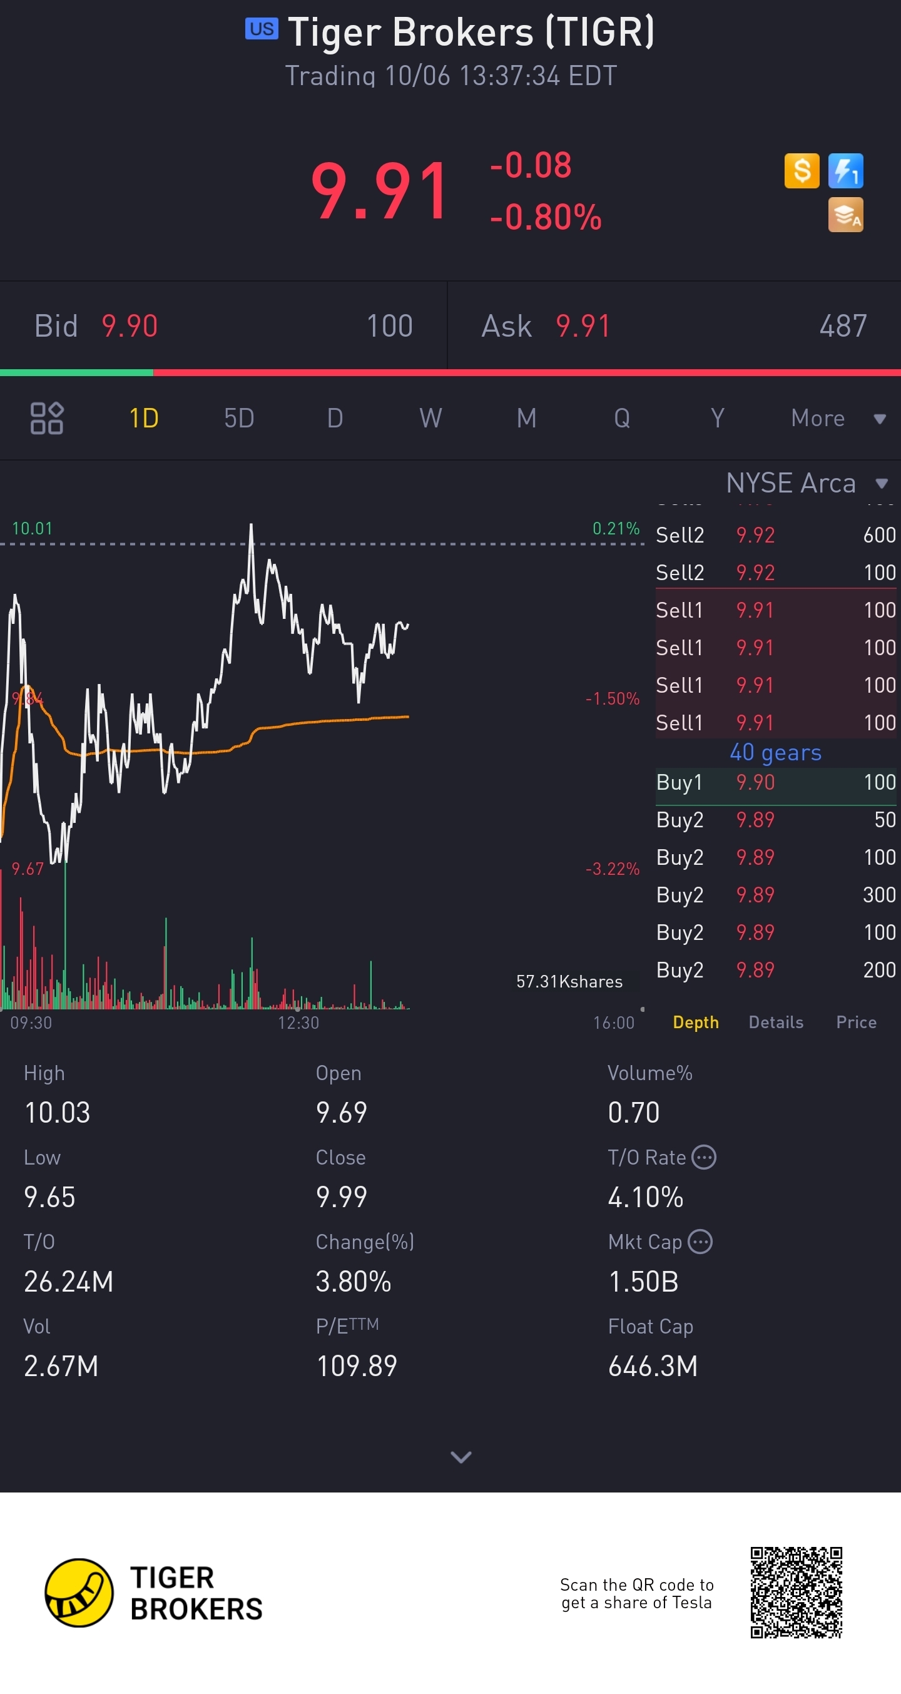
Task: Collapse details with bottom chevron
Action: [x=461, y=1457]
